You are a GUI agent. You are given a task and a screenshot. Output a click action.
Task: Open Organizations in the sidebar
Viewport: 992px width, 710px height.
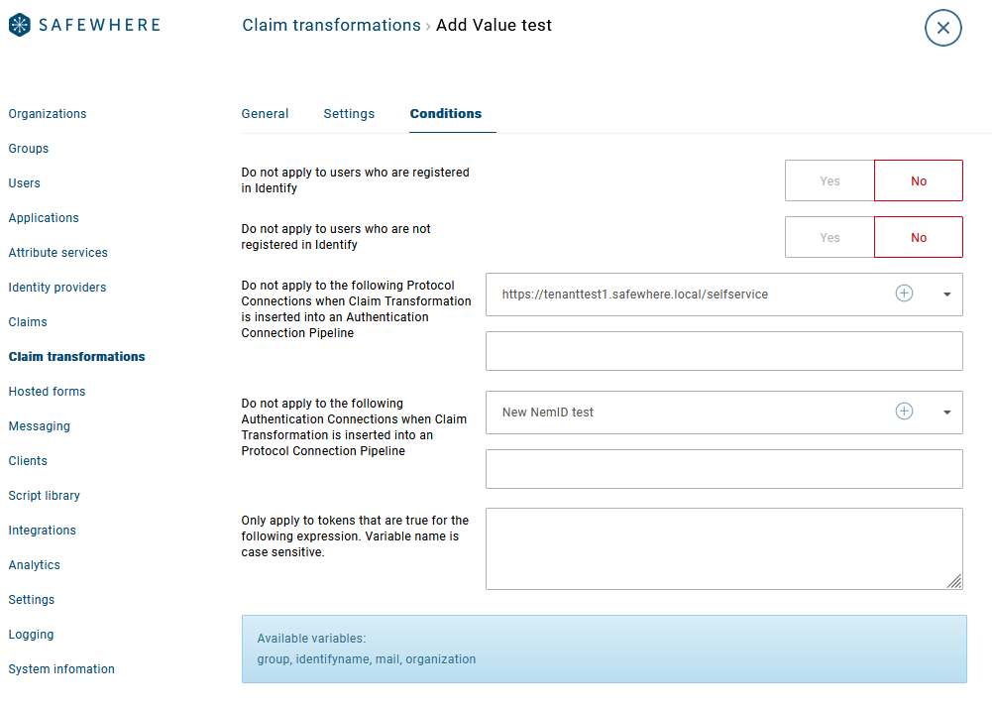point(48,114)
